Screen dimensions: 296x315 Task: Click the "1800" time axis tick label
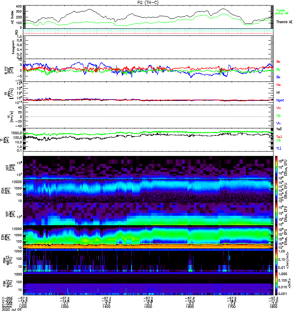click(273, 307)
